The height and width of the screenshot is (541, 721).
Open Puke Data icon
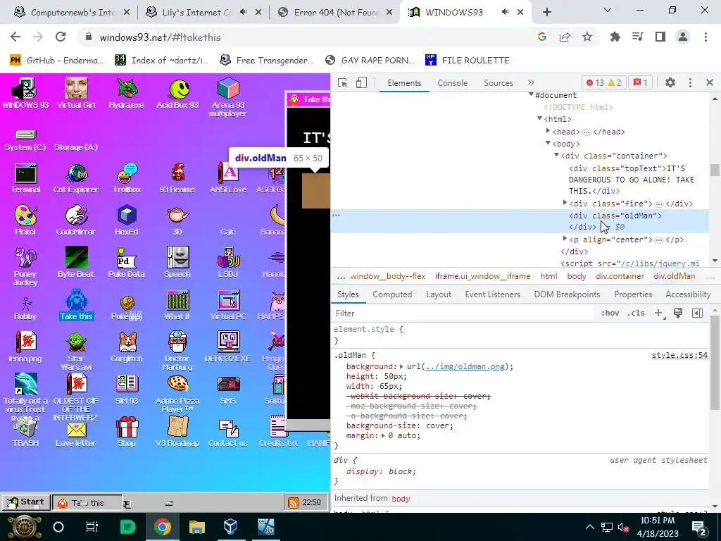coord(127,263)
